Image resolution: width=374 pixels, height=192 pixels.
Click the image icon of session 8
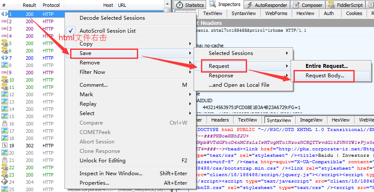[5, 65]
